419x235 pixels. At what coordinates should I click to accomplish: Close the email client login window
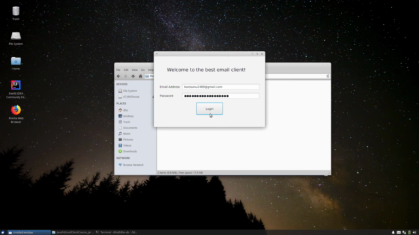point(262,54)
